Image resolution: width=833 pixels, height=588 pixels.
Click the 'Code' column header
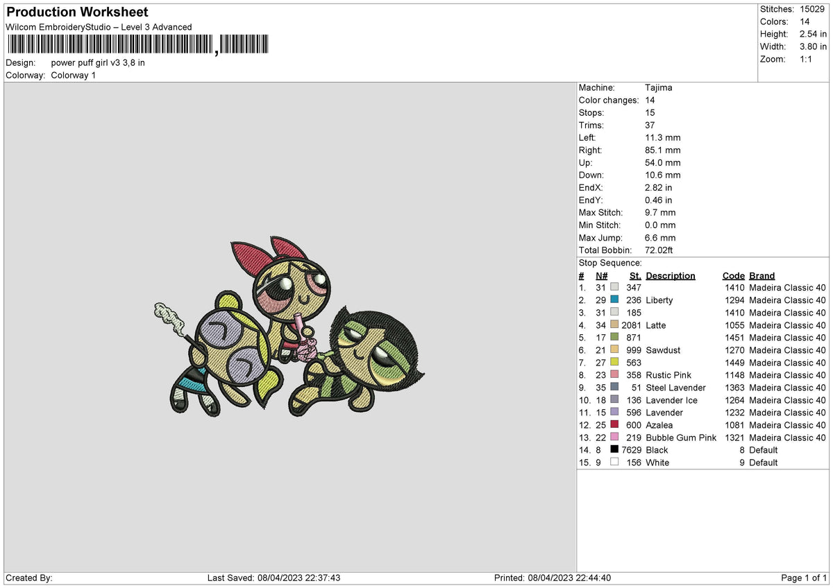point(733,276)
